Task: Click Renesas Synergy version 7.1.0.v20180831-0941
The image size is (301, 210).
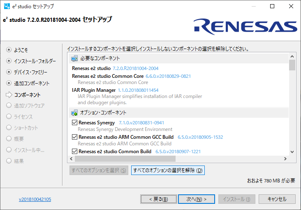Action: (x=141, y=123)
